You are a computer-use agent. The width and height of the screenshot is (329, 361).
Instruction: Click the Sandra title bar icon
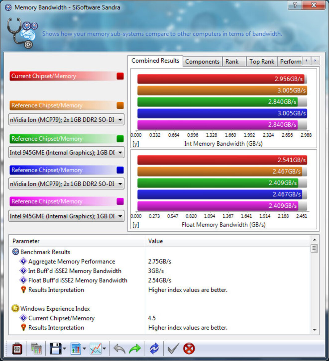8,7
